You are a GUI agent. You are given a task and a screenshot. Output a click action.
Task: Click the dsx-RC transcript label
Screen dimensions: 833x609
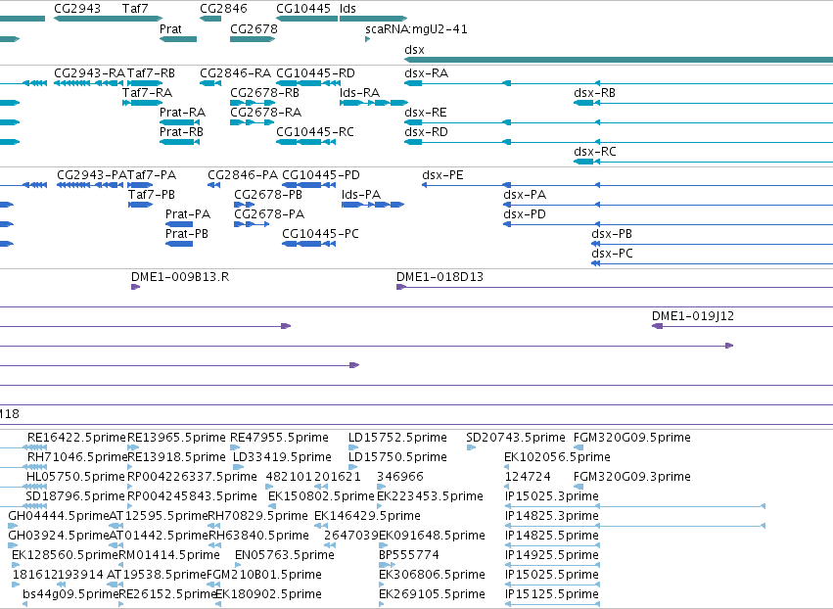point(595,152)
